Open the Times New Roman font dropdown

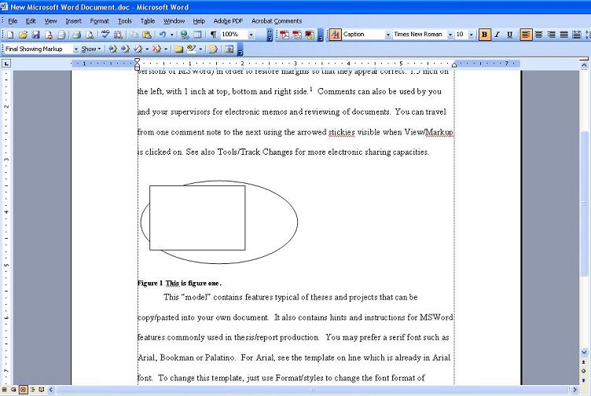click(450, 35)
